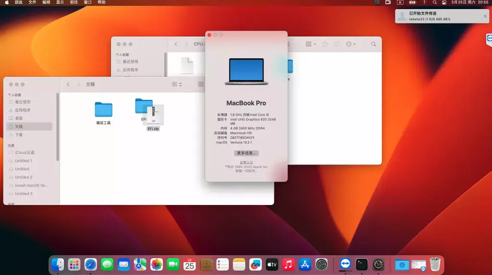This screenshot has height=275, width=492.
Task: Open the icon view switcher in the 文稿 window
Action: [x=177, y=84]
